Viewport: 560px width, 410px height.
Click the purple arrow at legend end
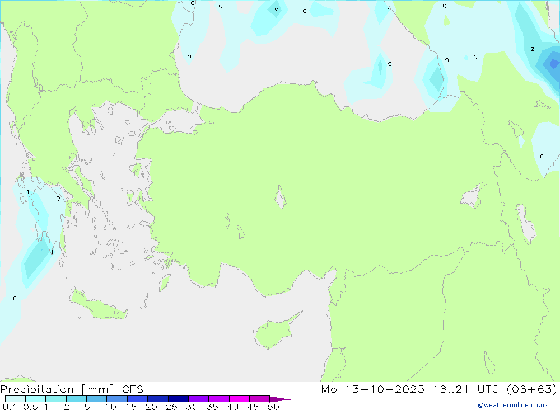280,399
